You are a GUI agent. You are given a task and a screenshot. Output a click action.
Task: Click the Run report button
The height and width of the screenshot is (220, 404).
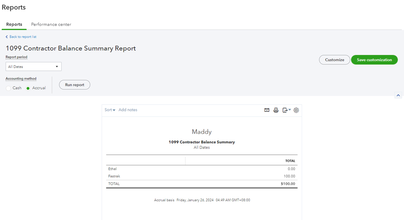(74, 85)
